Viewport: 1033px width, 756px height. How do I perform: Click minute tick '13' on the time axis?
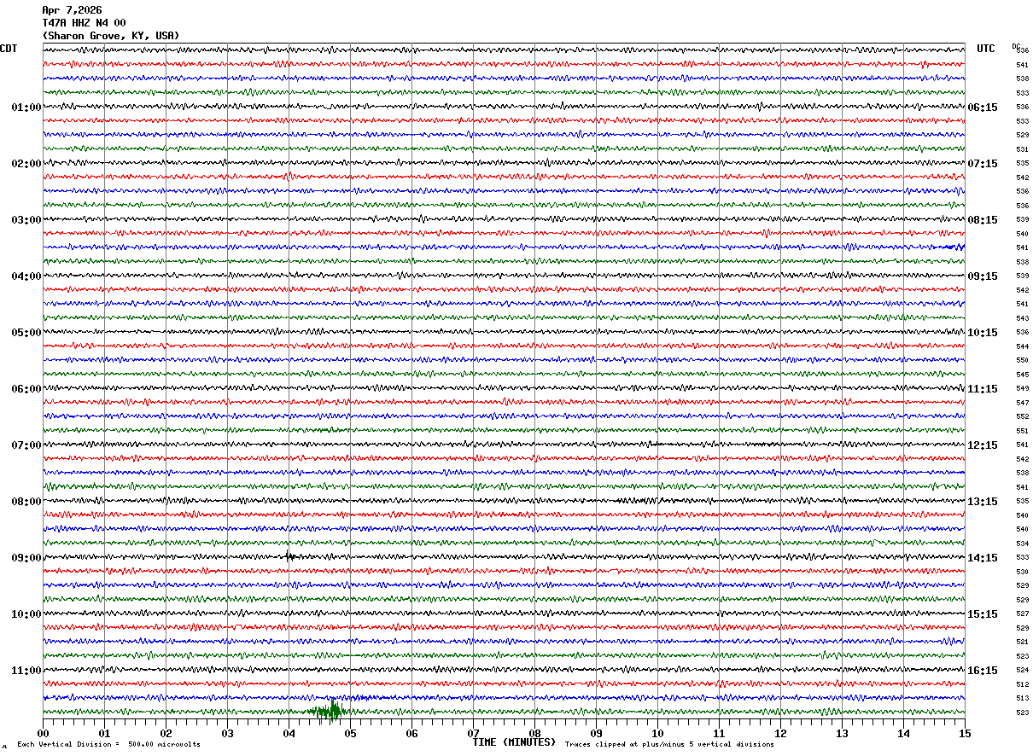point(842,733)
